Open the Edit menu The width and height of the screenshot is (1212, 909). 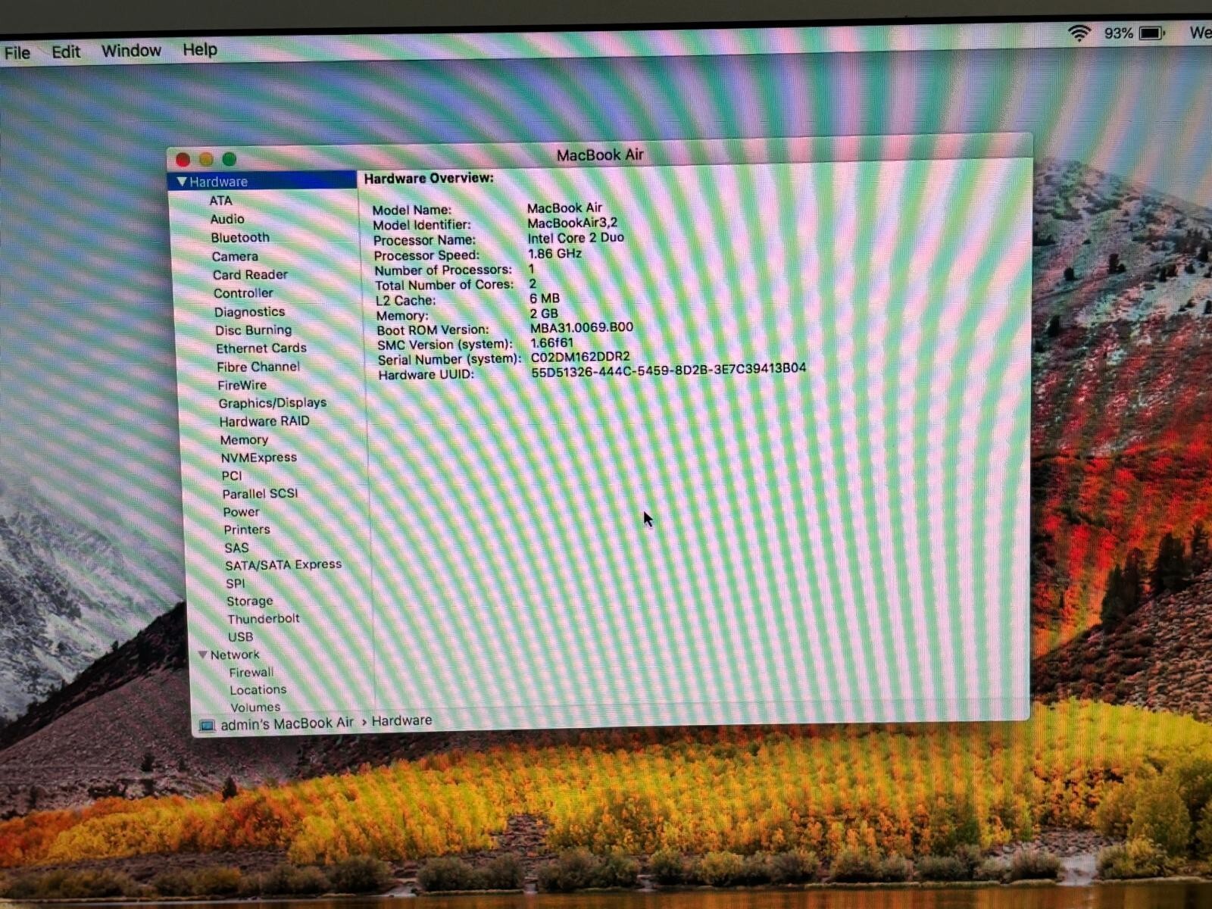(x=66, y=52)
